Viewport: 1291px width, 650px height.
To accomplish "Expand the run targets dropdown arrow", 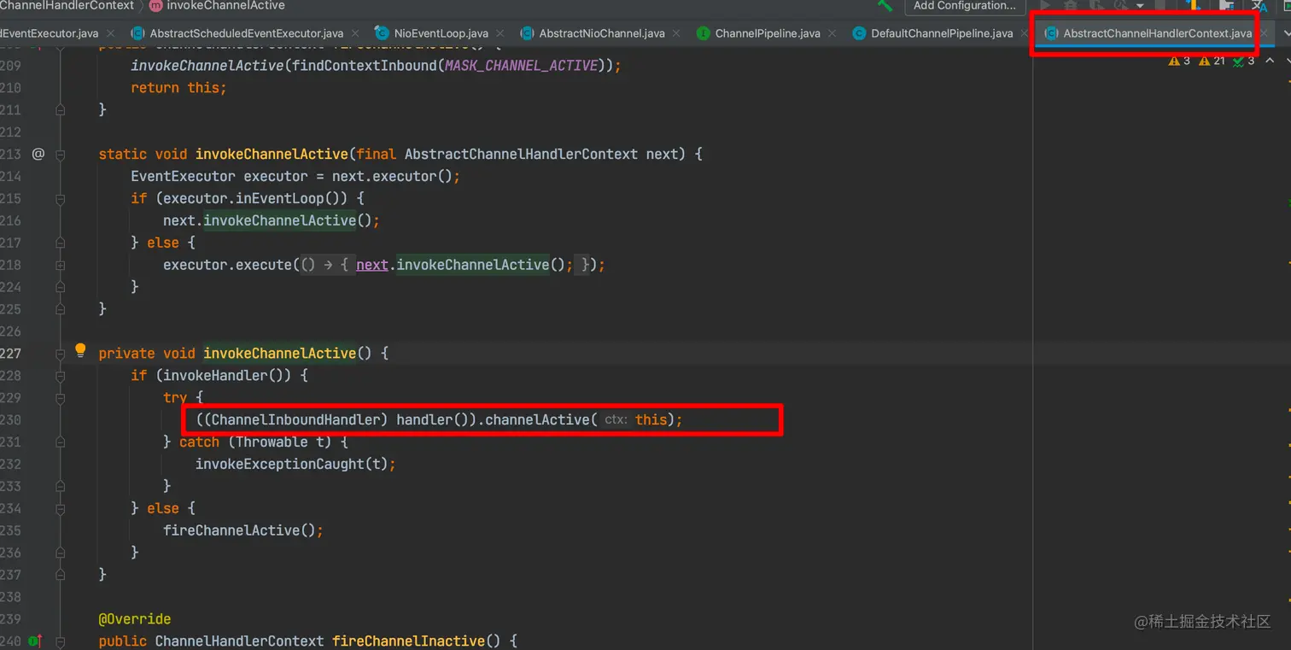I will (1139, 6).
